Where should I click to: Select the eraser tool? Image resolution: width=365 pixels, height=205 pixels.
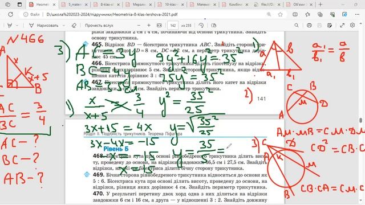pos(74,25)
